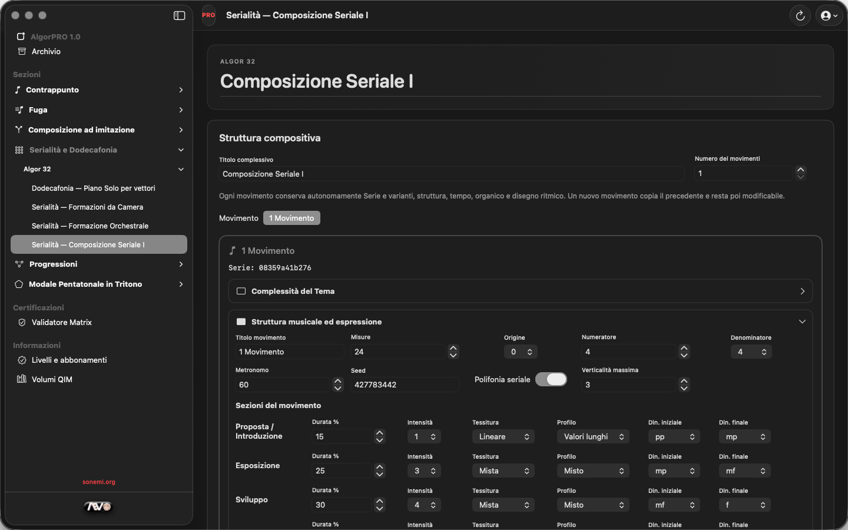The image size is (848, 530).
Task: Collapse Struttura musicale ed espressione panel
Action: pos(802,322)
